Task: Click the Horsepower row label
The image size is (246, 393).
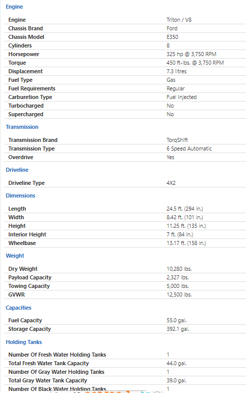Action: pyautogui.click(x=24, y=54)
